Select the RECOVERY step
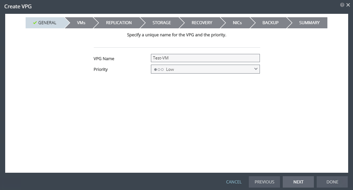 202,23
